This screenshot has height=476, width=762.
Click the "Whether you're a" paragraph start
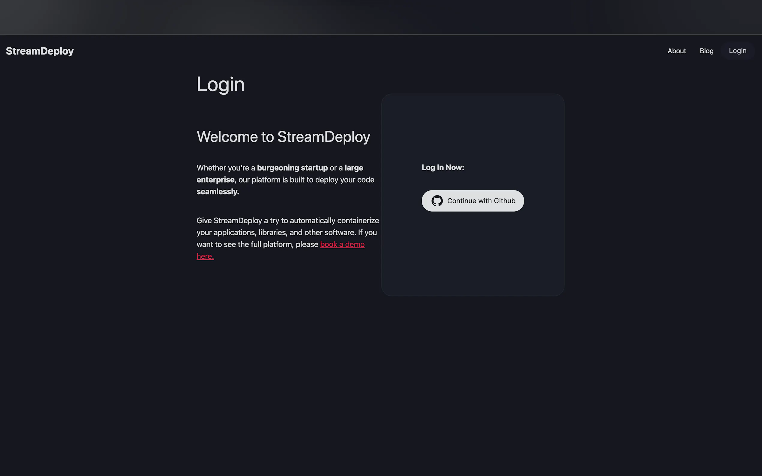point(226,168)
